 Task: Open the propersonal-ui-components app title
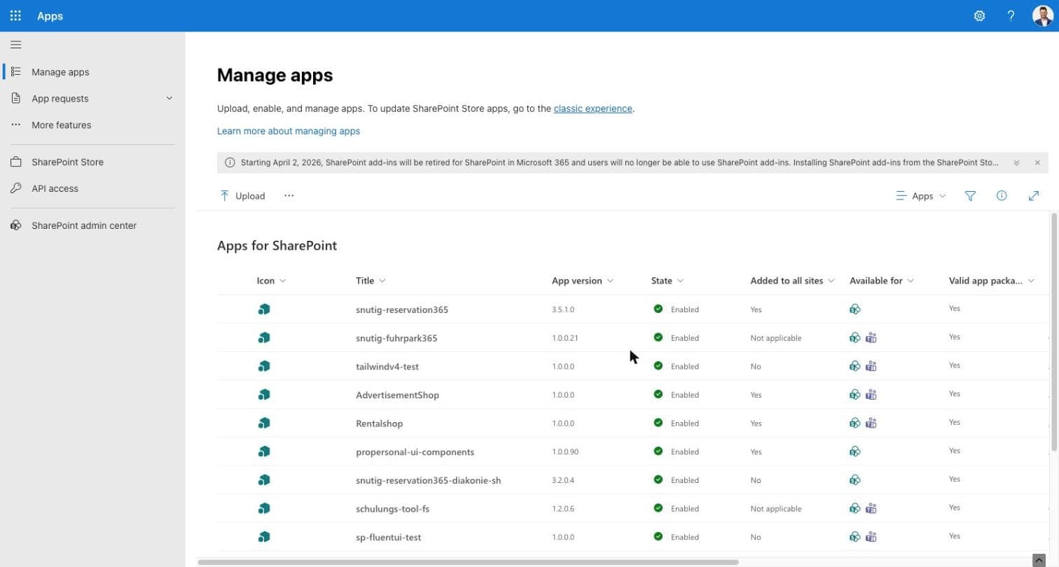pos(415,452)
